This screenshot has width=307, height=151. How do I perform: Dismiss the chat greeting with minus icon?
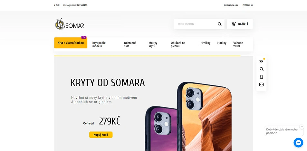(x=302, y=127)
